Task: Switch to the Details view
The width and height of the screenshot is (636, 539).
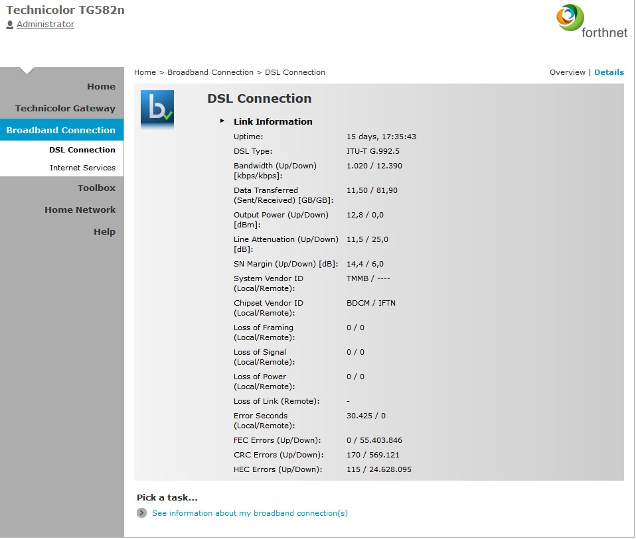Action: (609, 72)
